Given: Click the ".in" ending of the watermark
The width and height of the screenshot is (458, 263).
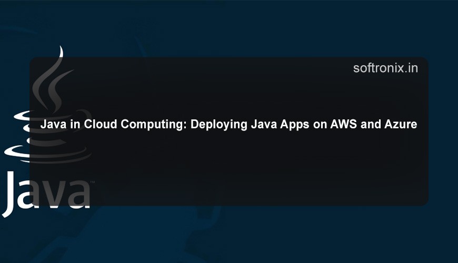Looking at the screenshot, I should tap(412, 68).
